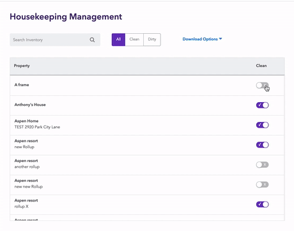Toggle clean switch for Anthony's House
This screenshot has height=231, width=294.
(x=262, y=105)
